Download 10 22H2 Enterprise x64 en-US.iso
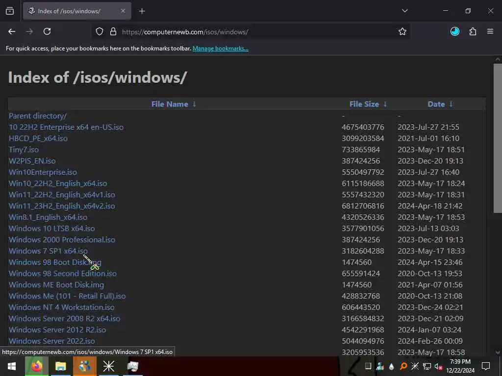The height and width of the screenshot is (376, 502). (x=66, y=127)
